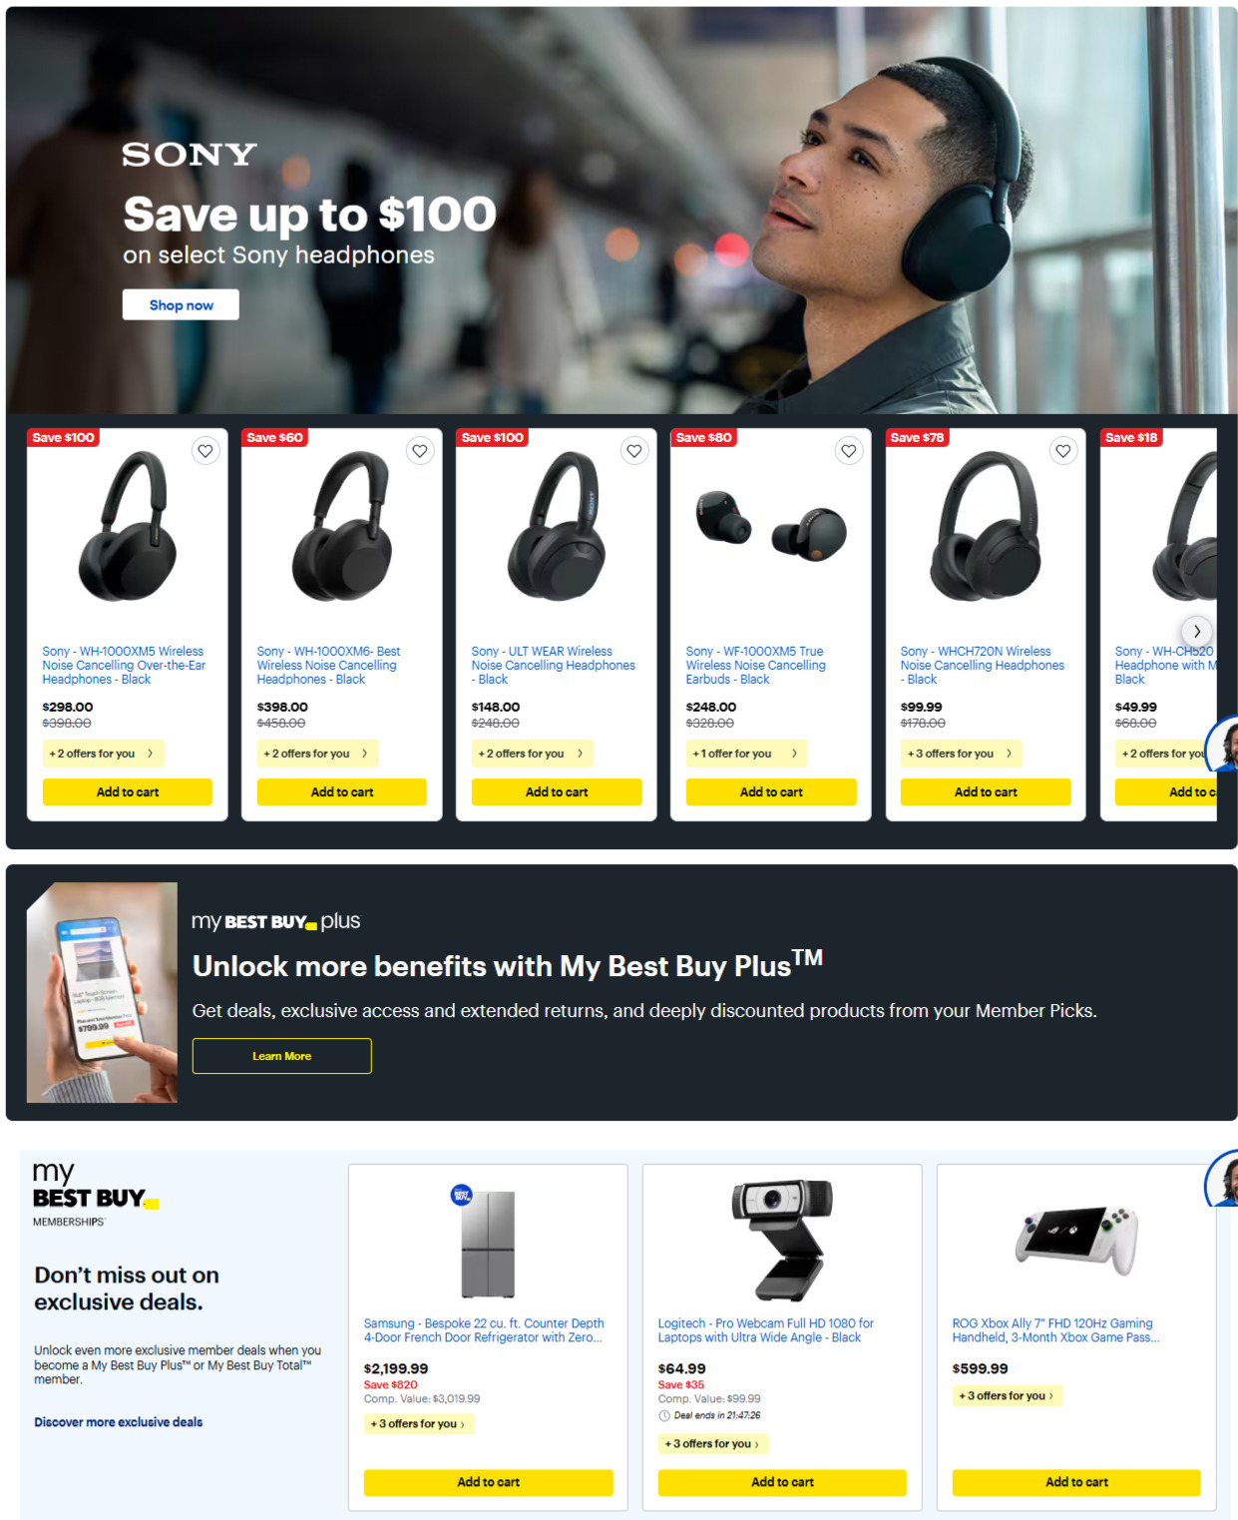Screen dimensions: 1238x1520
Task: Open Discover more exclusive deals link
Action: click(x=118, y=1422)
